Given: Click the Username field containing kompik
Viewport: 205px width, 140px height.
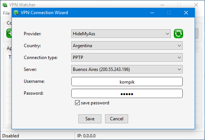Looking at the screenshot, I should coord(127,82).
